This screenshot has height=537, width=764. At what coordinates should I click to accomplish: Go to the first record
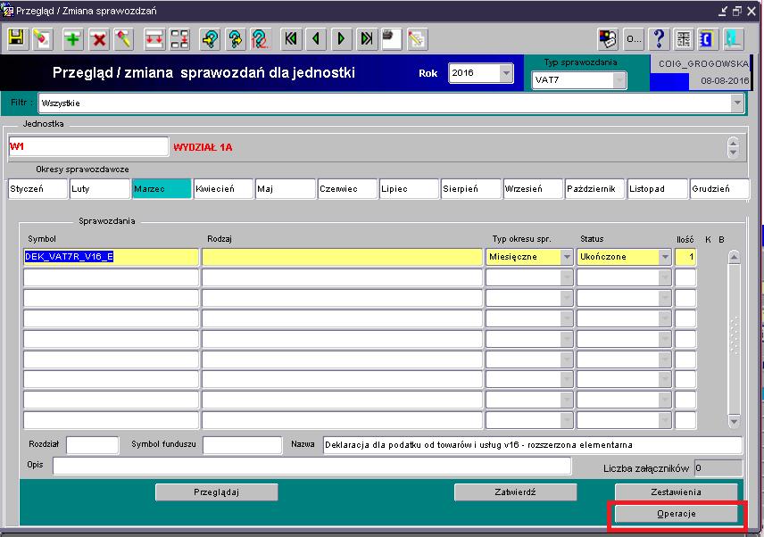click(291, 39)
